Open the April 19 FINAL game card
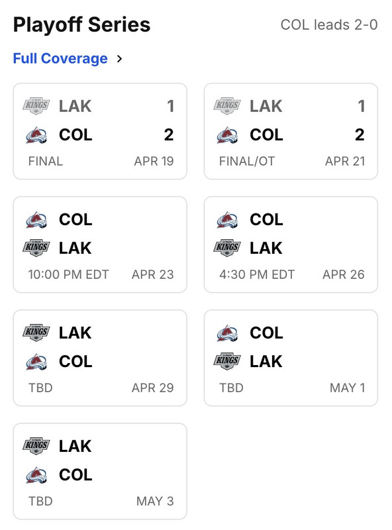Screen dimensions: 392x530 [x=99, y=129]
